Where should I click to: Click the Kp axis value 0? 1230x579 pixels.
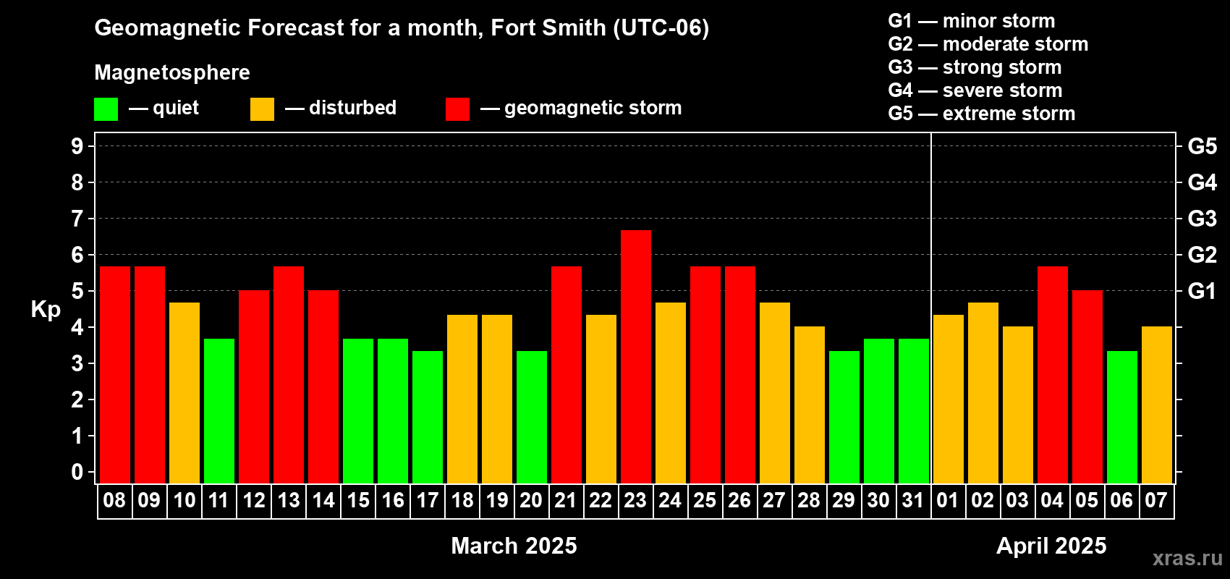tap(77, 472)
